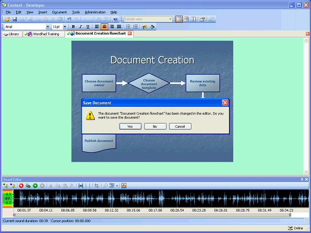
Task: Set text alignment to right
Action: point(112,27)
